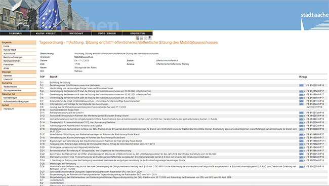The width and height of the screenshot is (329, 186).
Task: Open the VO badge for item Ö 22
Action: [301, 154]
